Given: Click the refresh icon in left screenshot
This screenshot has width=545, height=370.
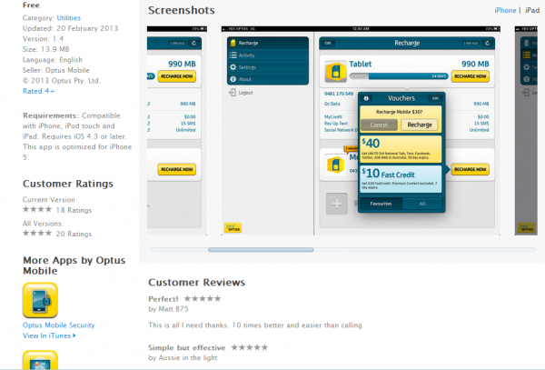Looking at the screenshot, I should [x=193, y=43].
